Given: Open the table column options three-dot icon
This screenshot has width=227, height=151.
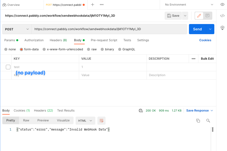Looking at the screenshot, I should pyautogui.click(x=194, y=59).
